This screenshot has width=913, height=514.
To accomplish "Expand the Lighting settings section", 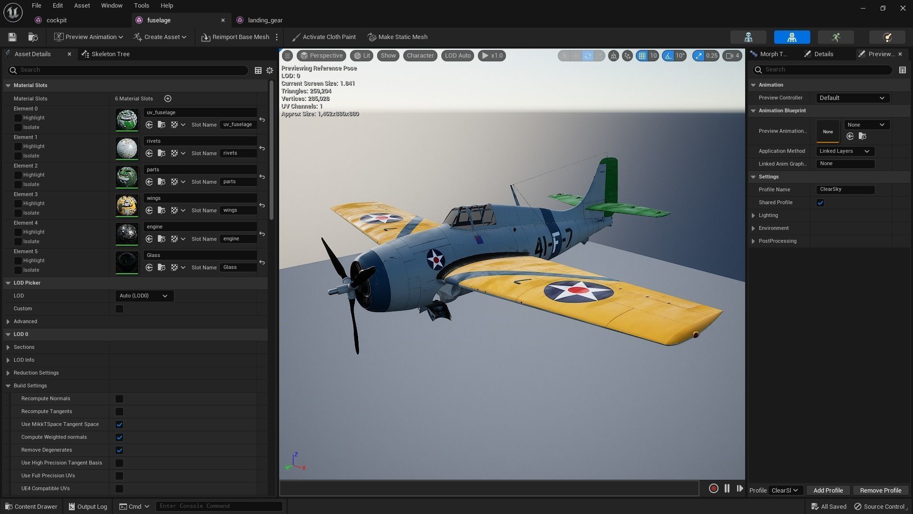I will [753, 216].
